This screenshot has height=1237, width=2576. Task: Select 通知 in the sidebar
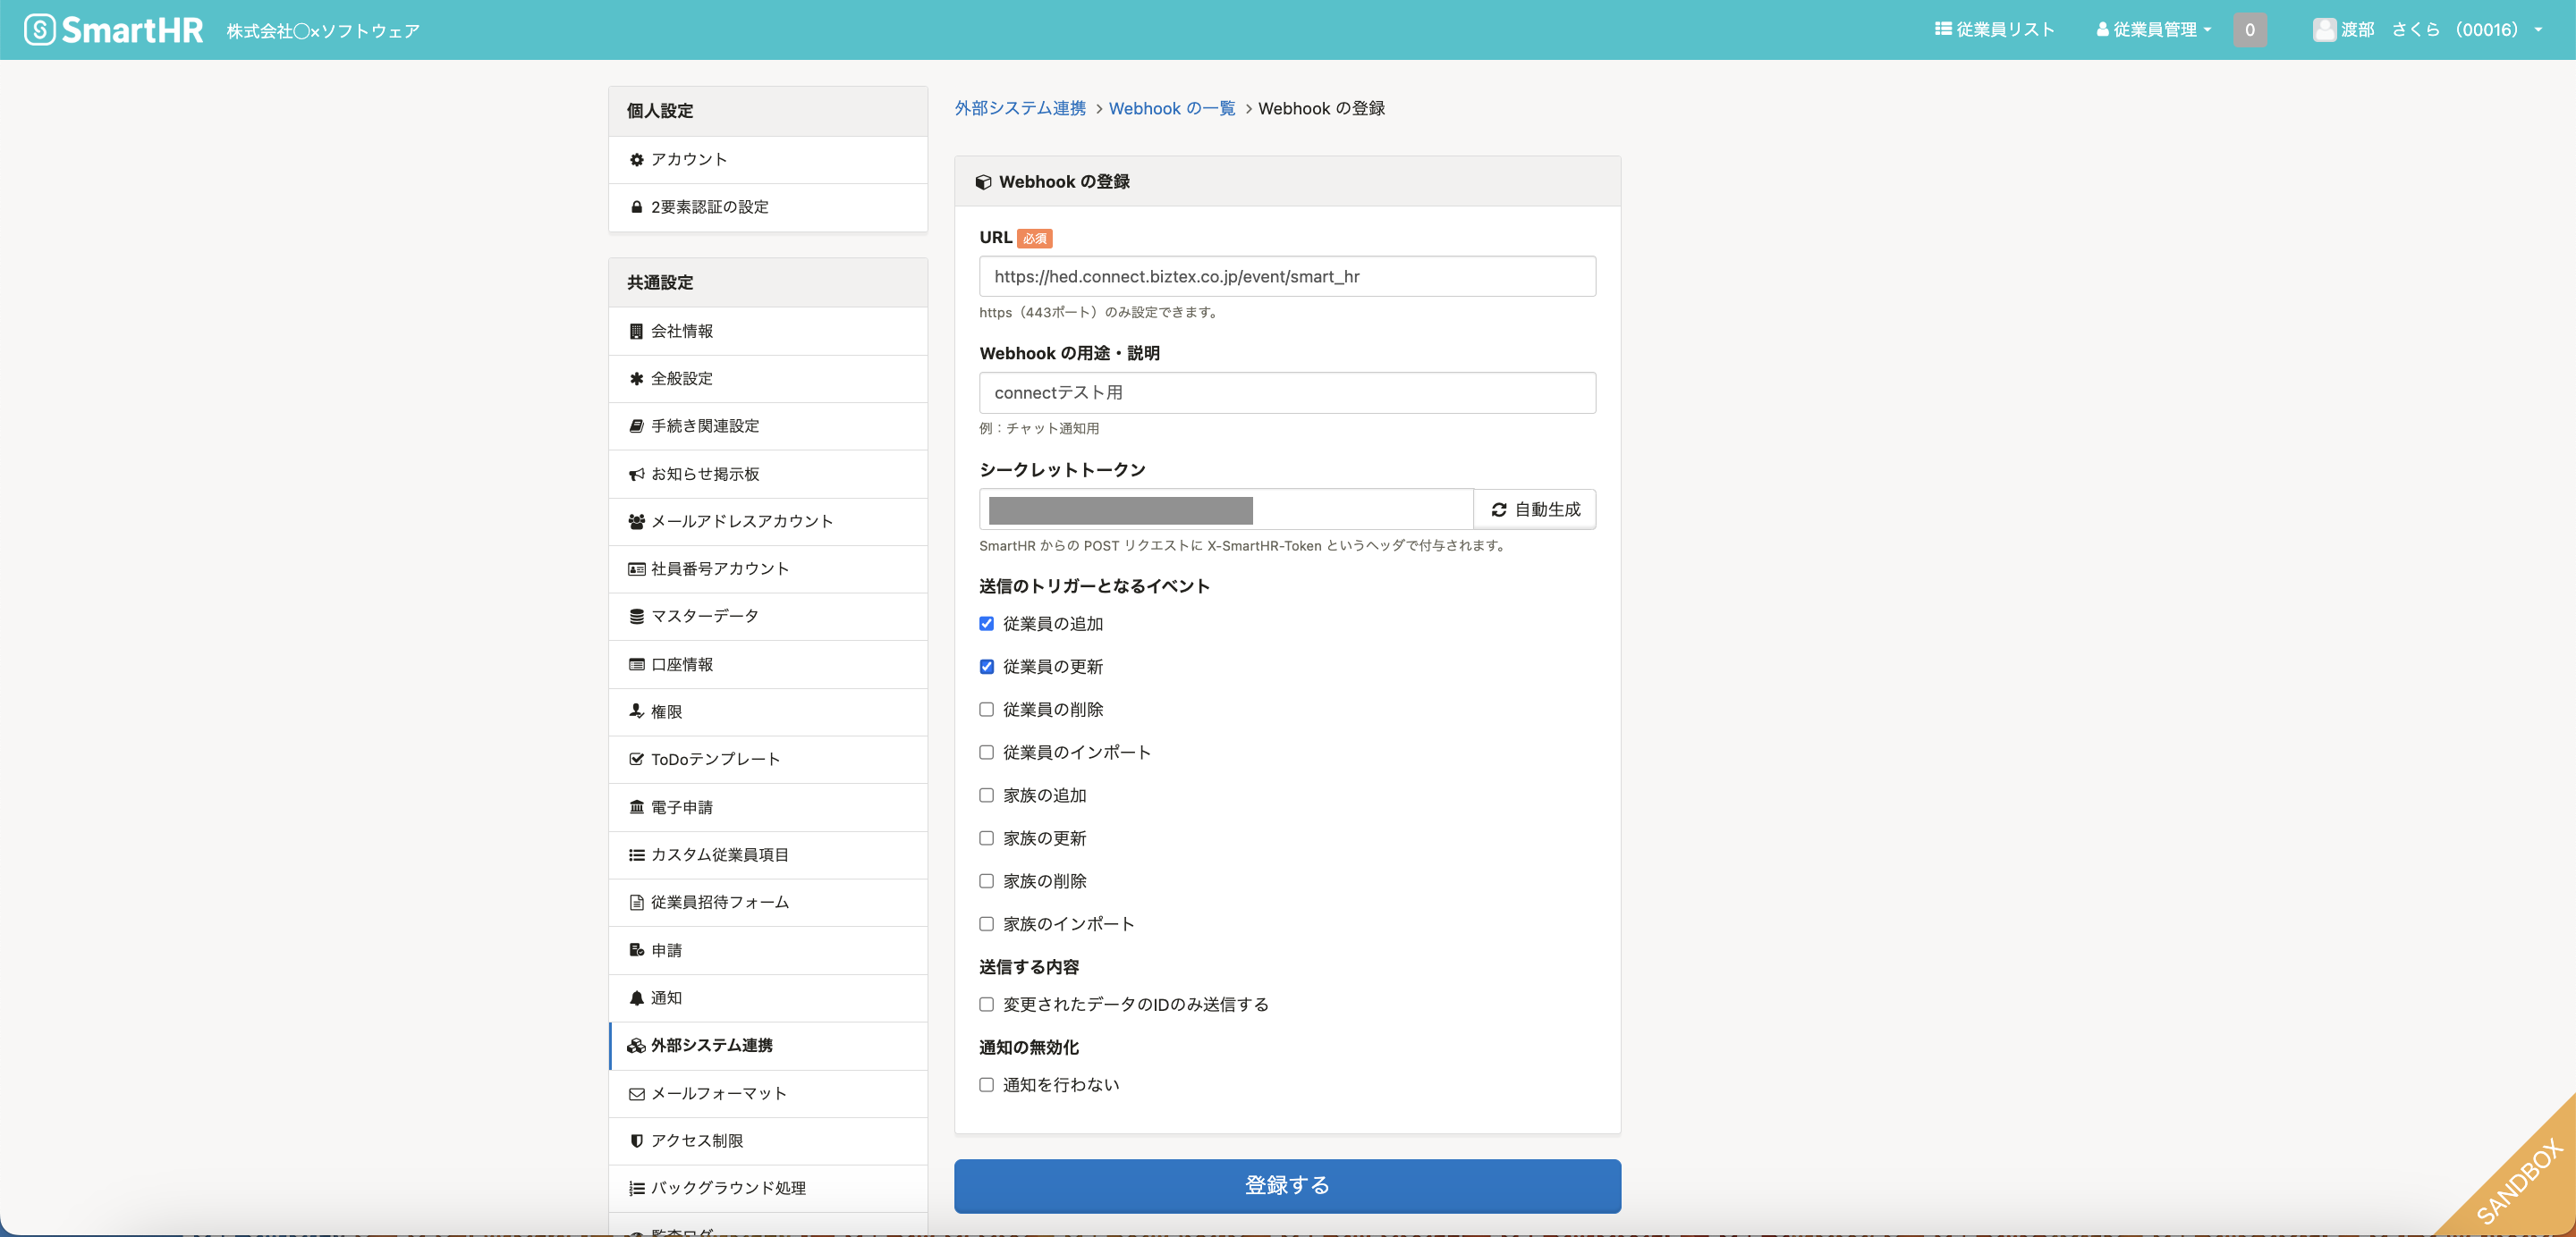point(768,998)
